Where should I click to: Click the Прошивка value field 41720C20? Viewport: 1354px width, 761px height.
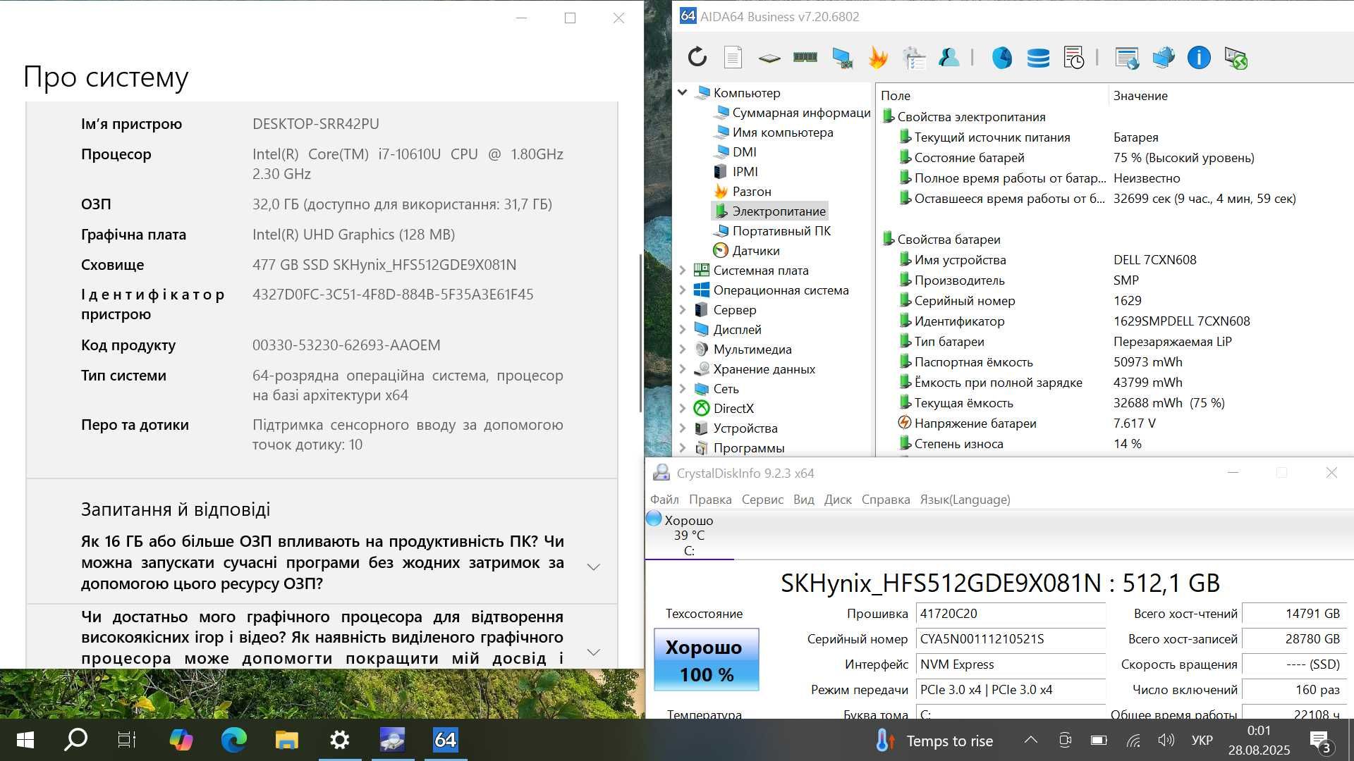coord(1010,614)
